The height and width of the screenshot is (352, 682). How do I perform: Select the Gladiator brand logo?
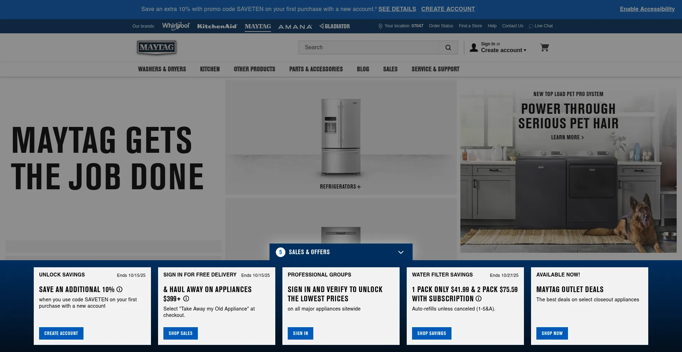[335, 26]
